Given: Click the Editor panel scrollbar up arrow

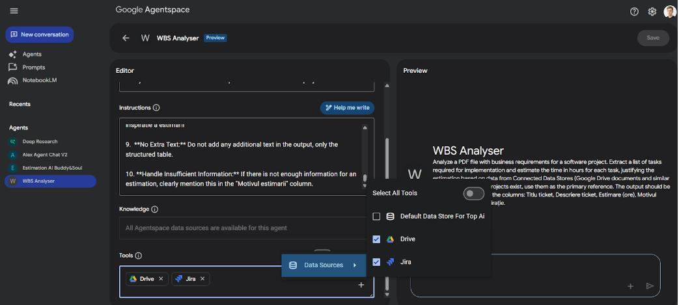Looking at the screenshot, I should point(387,85).
